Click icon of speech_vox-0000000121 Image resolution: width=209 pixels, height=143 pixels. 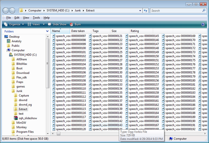pyautogui.click(x=90, y=36)
